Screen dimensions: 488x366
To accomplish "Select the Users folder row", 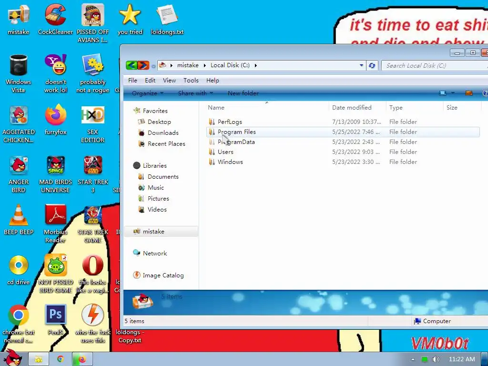I will [343, 152].
